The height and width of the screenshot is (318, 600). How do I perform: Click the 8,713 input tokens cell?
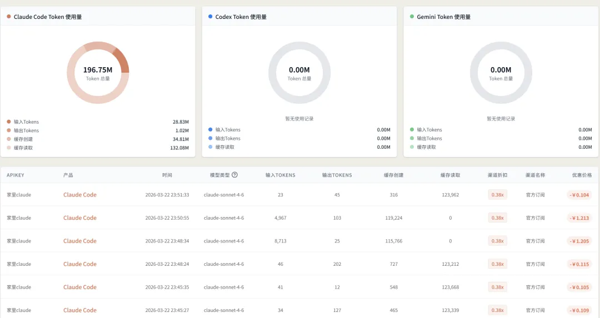pyautogui.click(x=281, y=241)
